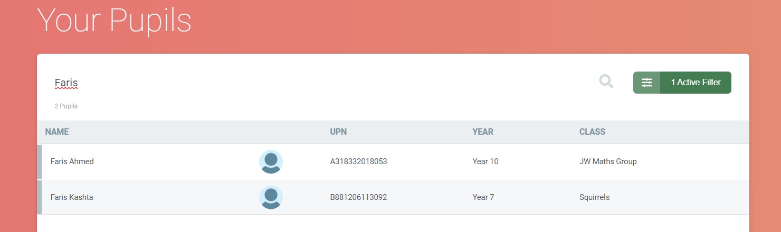Select UPN B881206113092
This screenshot has height=232, width=781.
tap(358, 197)
